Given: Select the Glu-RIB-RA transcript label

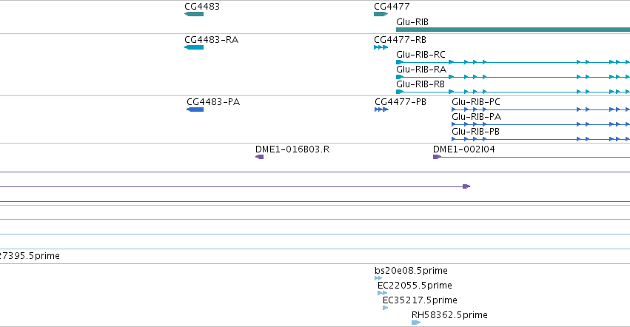Looking at the screenshot, I should [x=421, y=70].
